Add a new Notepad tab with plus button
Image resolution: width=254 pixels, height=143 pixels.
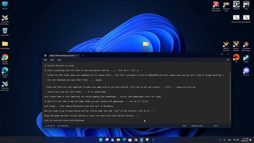[x=83, y=56]
